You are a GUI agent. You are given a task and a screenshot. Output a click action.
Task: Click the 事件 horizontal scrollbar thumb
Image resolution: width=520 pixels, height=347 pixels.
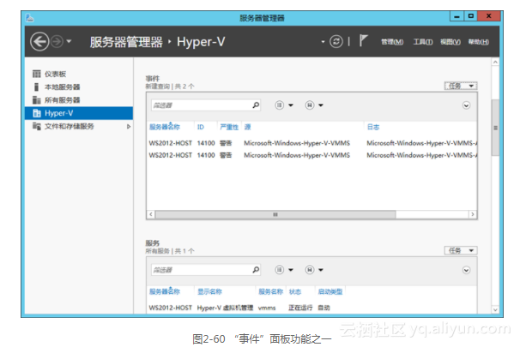pos(275,214)
